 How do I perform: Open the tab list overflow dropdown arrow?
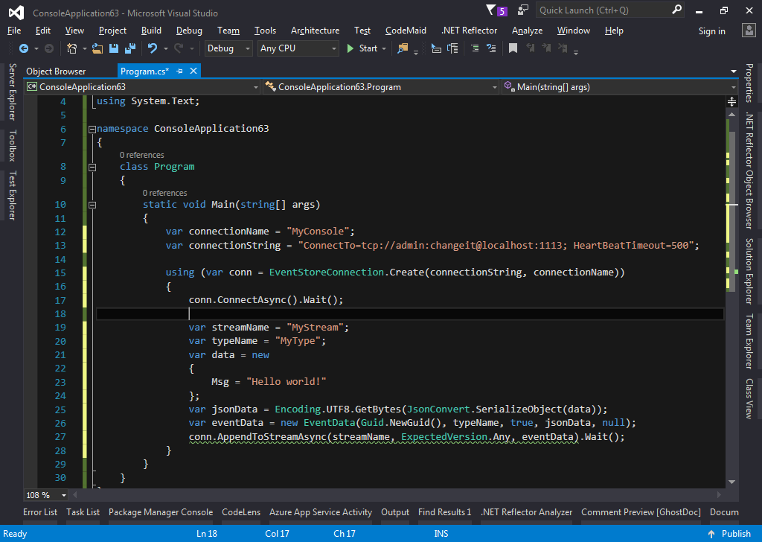[733, 71]
